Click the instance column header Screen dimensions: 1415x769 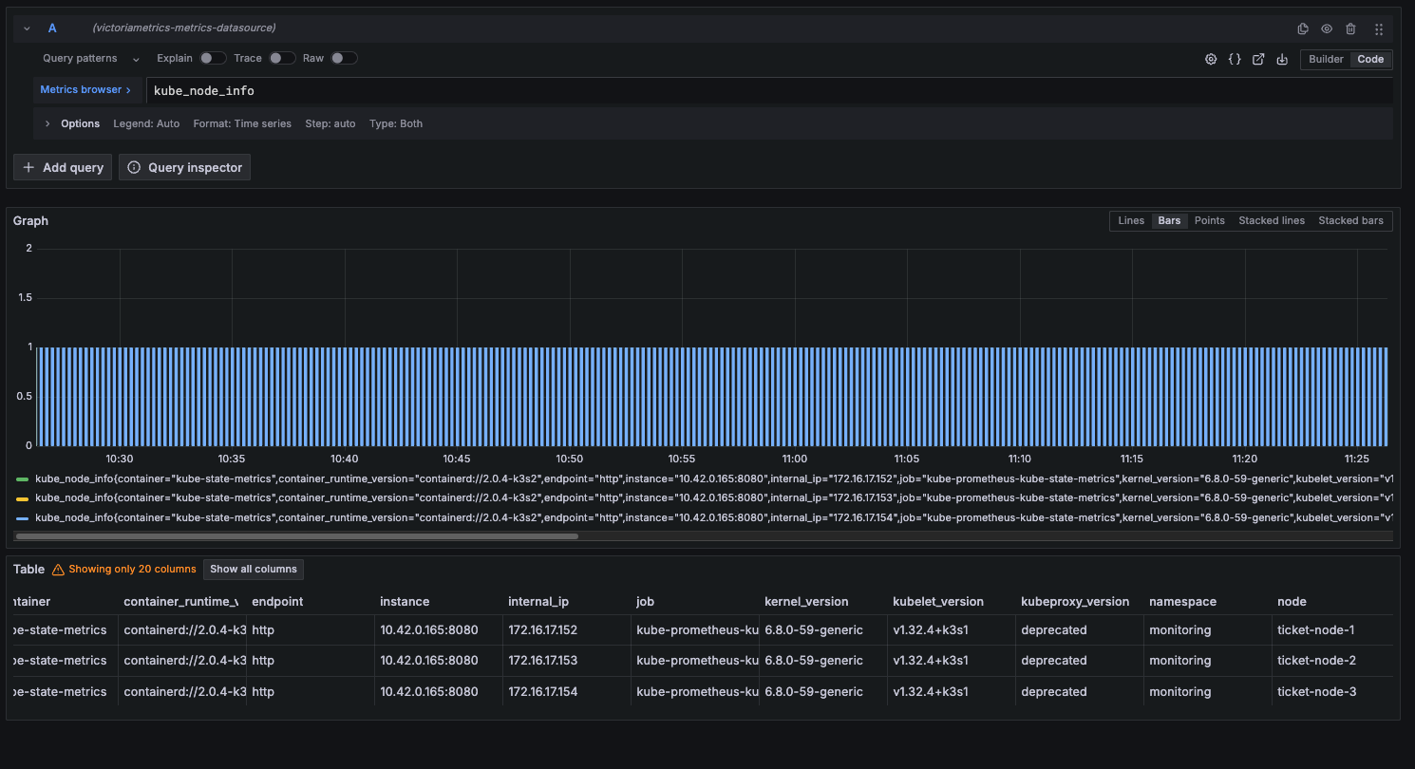[405, 601]
